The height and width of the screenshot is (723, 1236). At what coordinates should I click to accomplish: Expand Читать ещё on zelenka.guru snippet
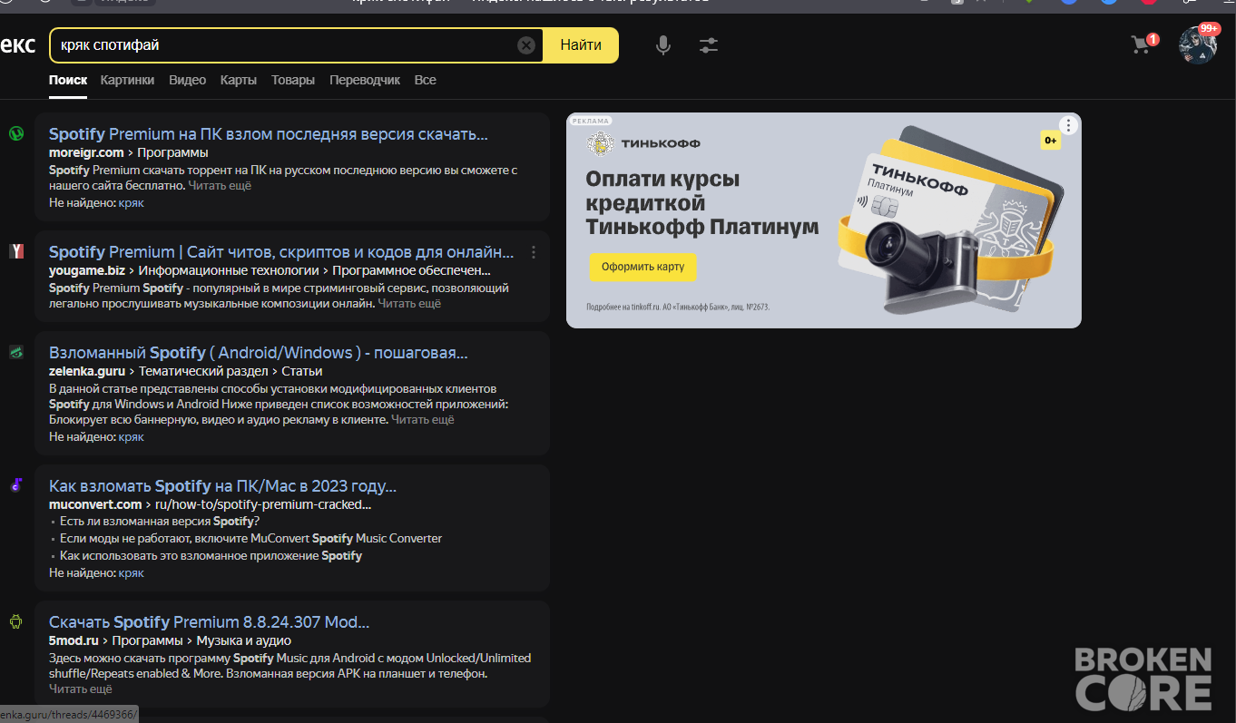coord(423,419)
